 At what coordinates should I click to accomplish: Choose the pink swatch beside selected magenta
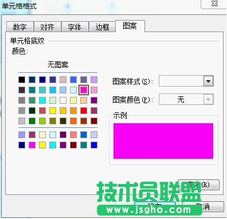(94, 90)
